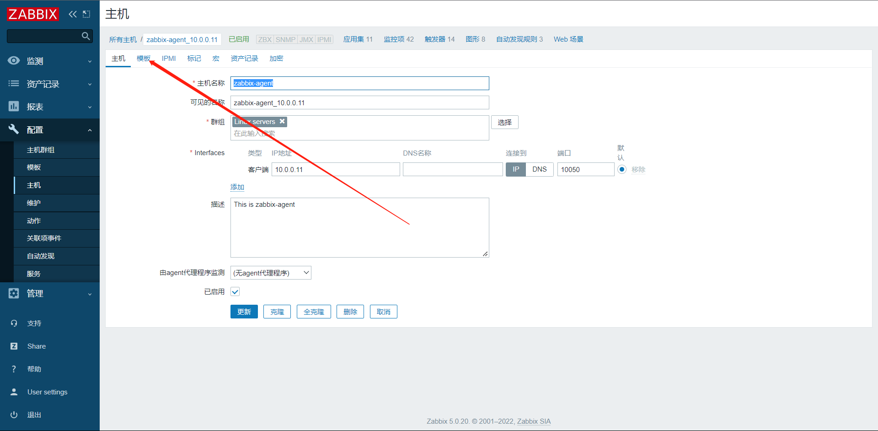Click the 删除 button
The width and height of the screenshot is (878, 431).
pos(350,312)
